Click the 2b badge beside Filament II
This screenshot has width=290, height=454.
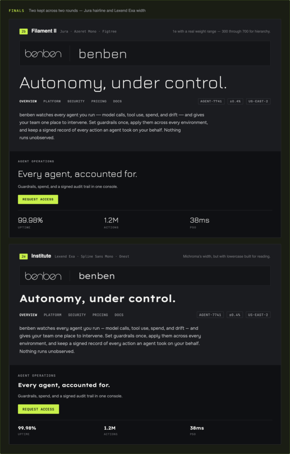pyautogui.click(x=23, y=31)
